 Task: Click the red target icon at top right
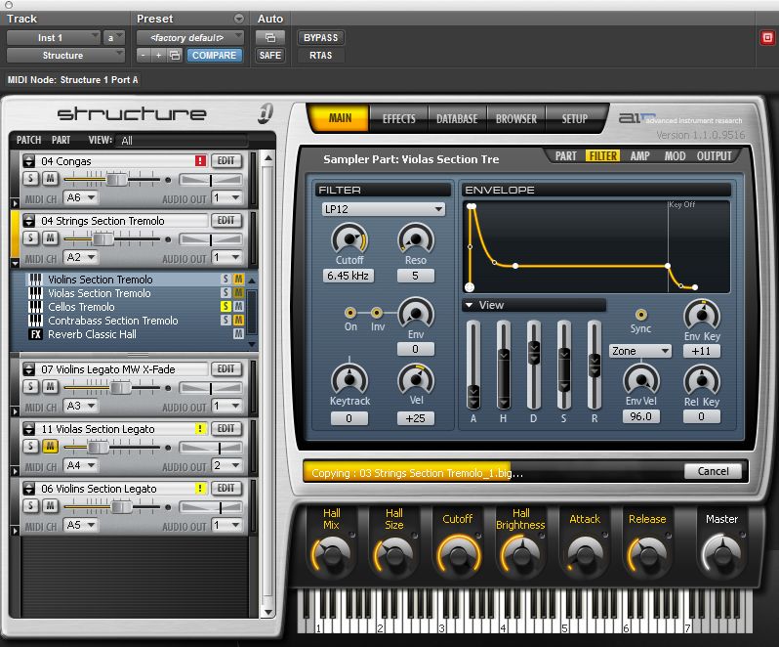pos(767,38)
